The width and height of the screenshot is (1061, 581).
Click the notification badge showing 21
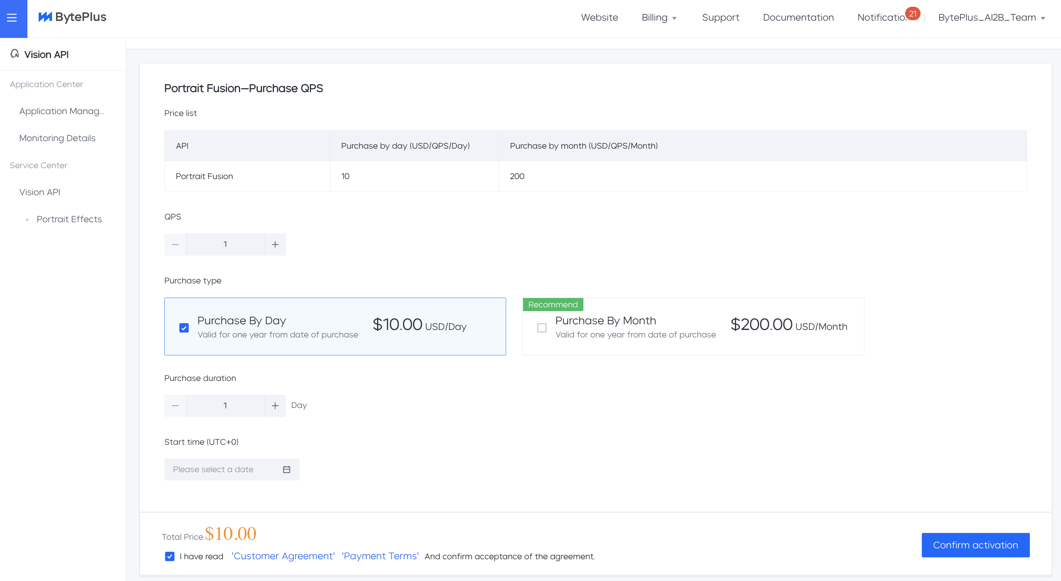912,14
